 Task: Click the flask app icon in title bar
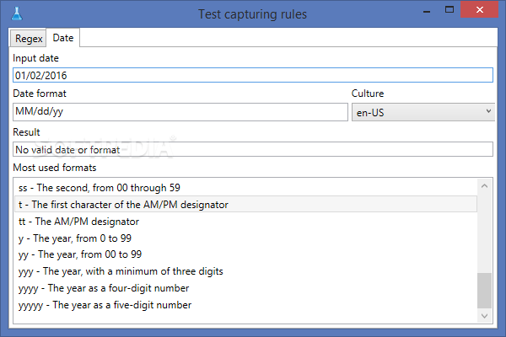(17, 13)
